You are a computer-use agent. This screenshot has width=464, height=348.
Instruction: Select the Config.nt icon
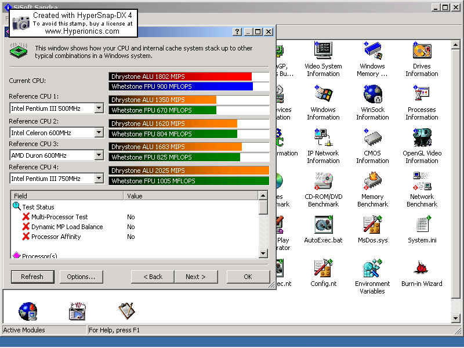[x=323, y=273]
